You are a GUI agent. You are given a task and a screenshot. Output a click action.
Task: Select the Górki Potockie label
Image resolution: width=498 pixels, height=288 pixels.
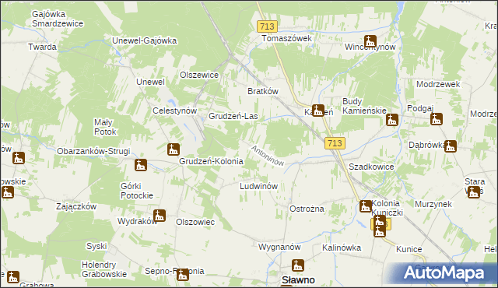(137, 191)
